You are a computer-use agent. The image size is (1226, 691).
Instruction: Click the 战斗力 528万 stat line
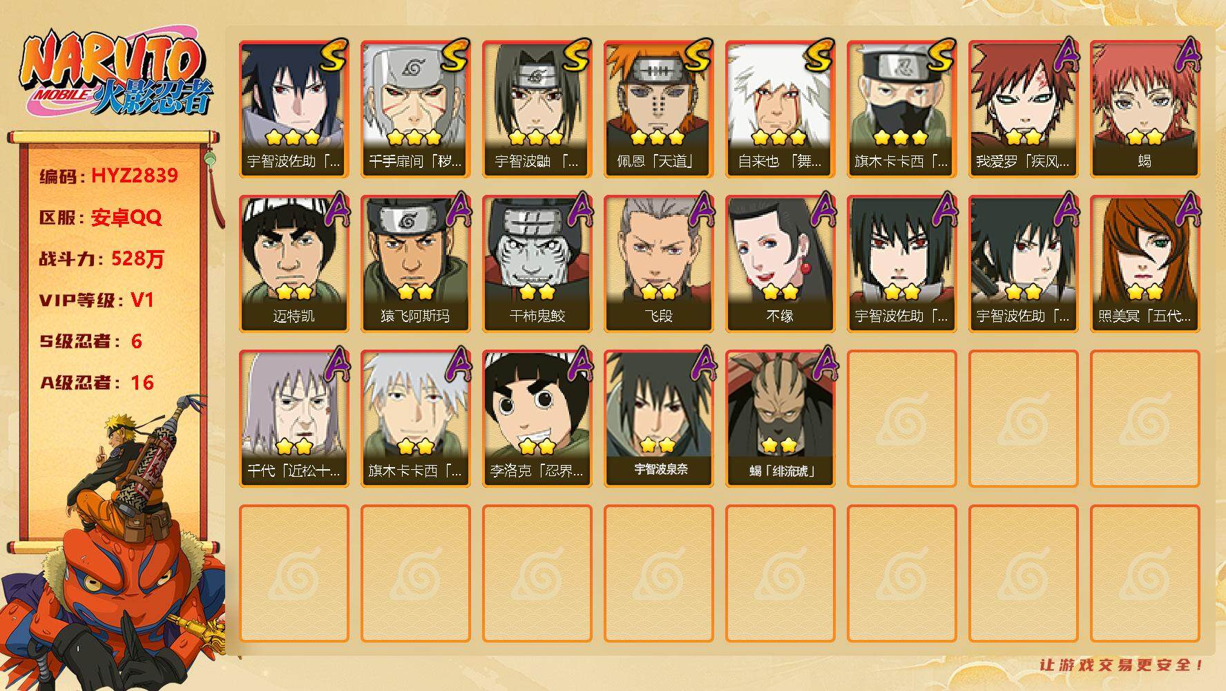[102, 258]
